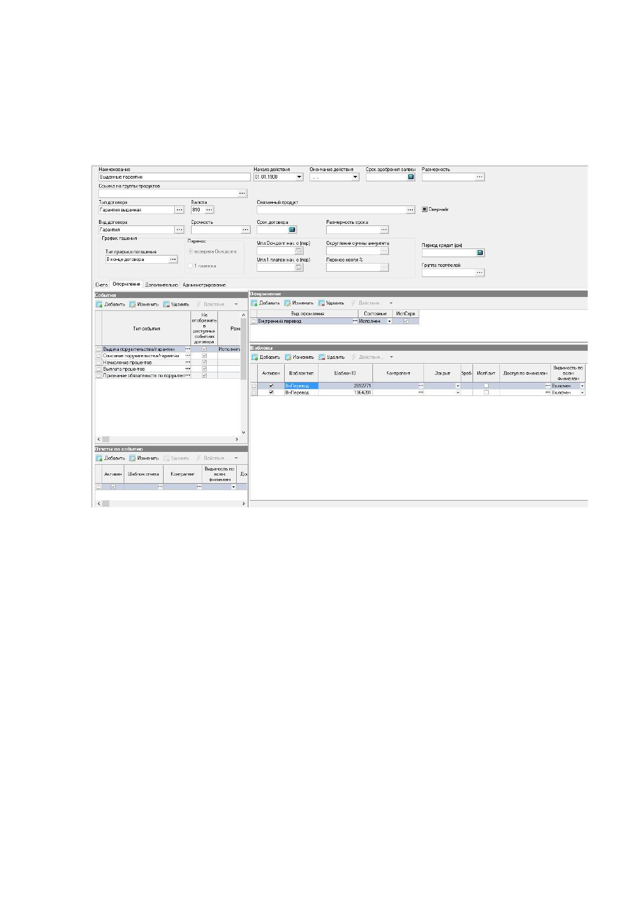Open calculator for Срок договора field
Image resolution: width=641 pixels, height=906 pixels.
(292, 230)
